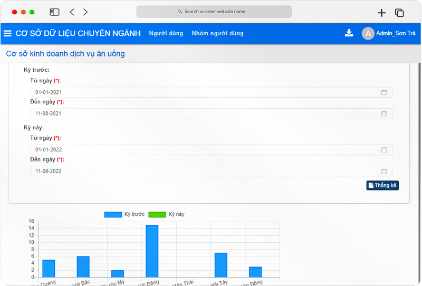Open the Nhóm người dùng menu
The image size is (422, 286).
pyautogui.click(x=217, y=33)
